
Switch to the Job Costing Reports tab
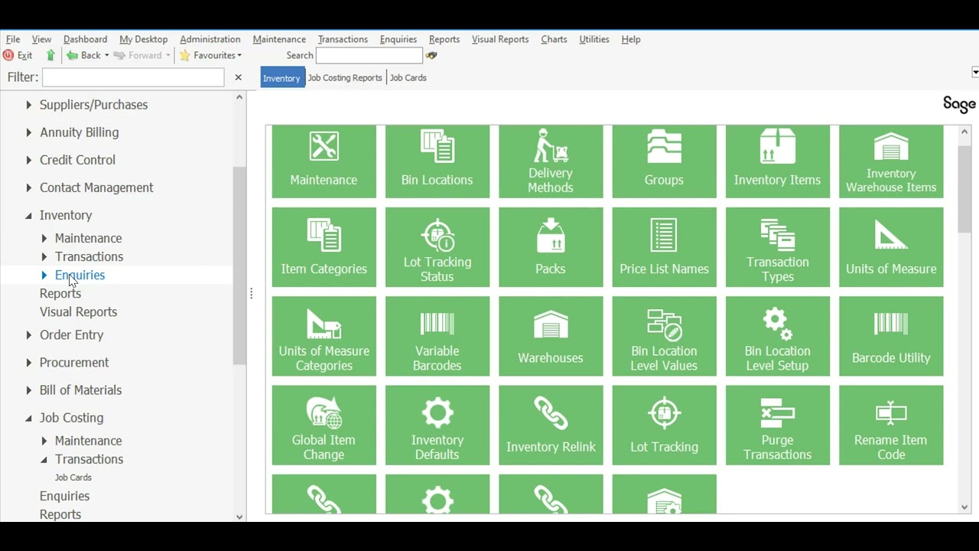[x=345, y=78]
